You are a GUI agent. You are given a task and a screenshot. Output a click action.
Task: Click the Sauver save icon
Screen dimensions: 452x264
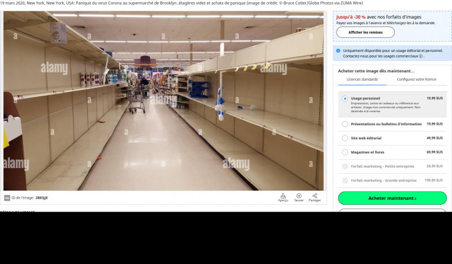click(x=299, y=196)
